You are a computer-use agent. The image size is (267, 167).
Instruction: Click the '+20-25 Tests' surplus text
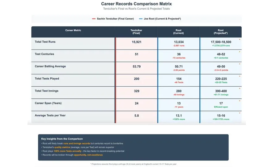point(221,83)
